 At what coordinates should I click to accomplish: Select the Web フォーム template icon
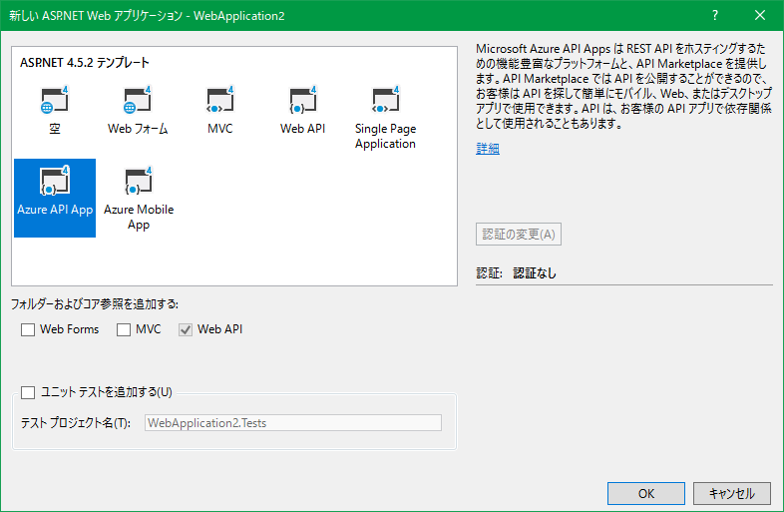138,100
